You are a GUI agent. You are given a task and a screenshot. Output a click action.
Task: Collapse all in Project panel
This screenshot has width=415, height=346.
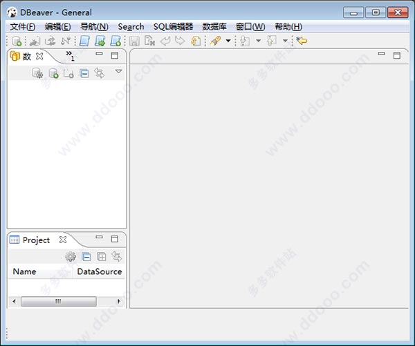pyautogui.click(x=86, y=257)
